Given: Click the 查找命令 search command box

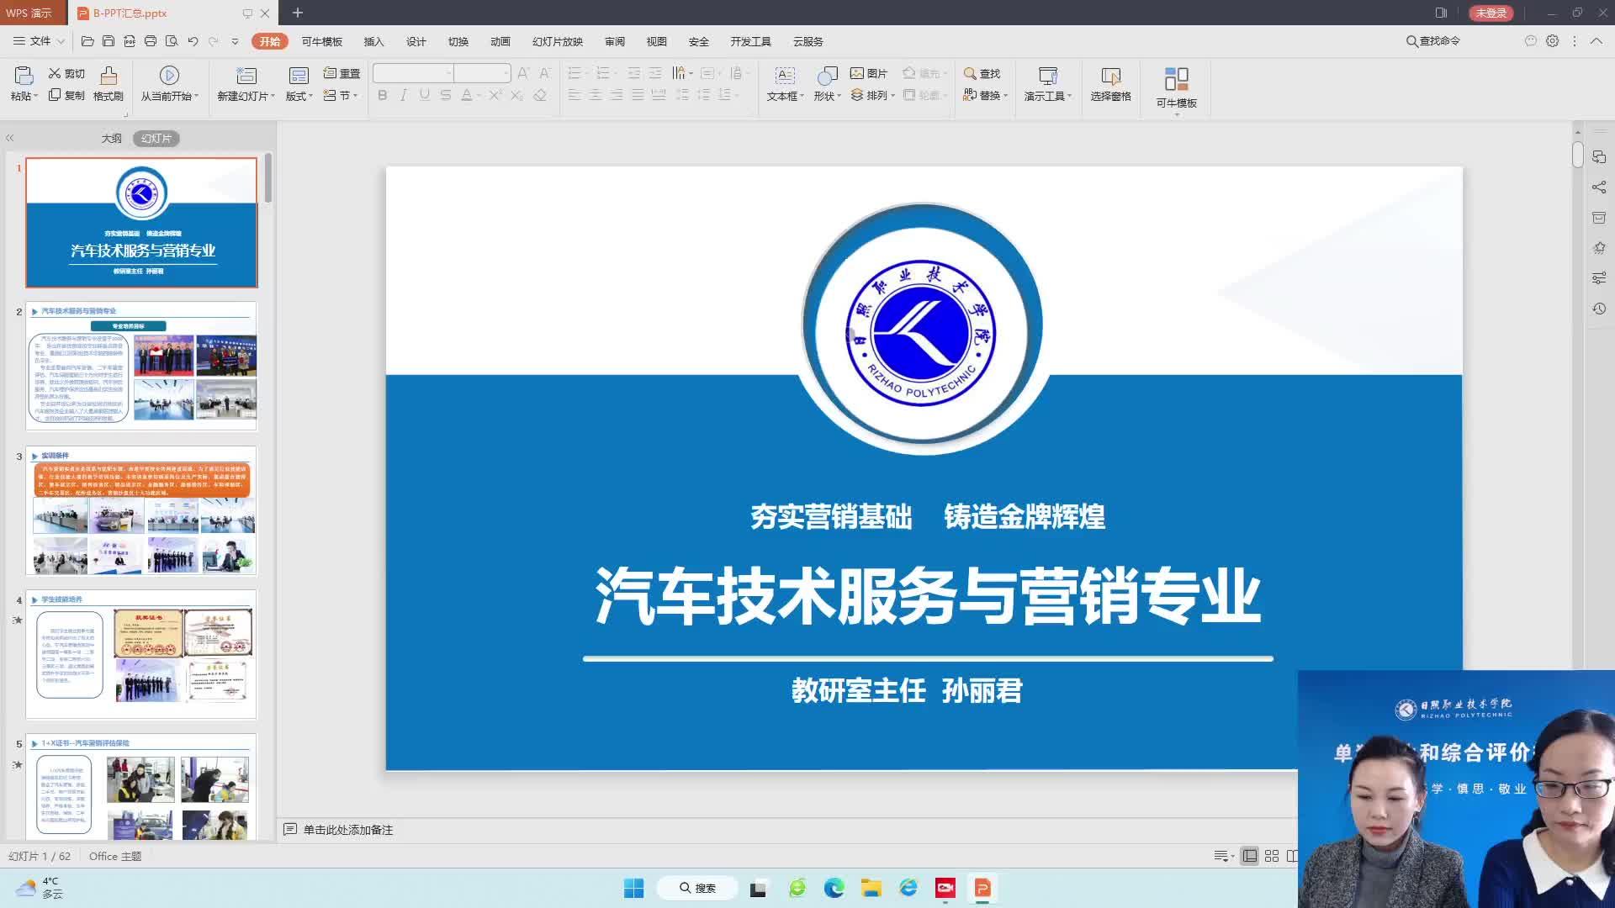Looking at the screenshot, I should 1433,41.
